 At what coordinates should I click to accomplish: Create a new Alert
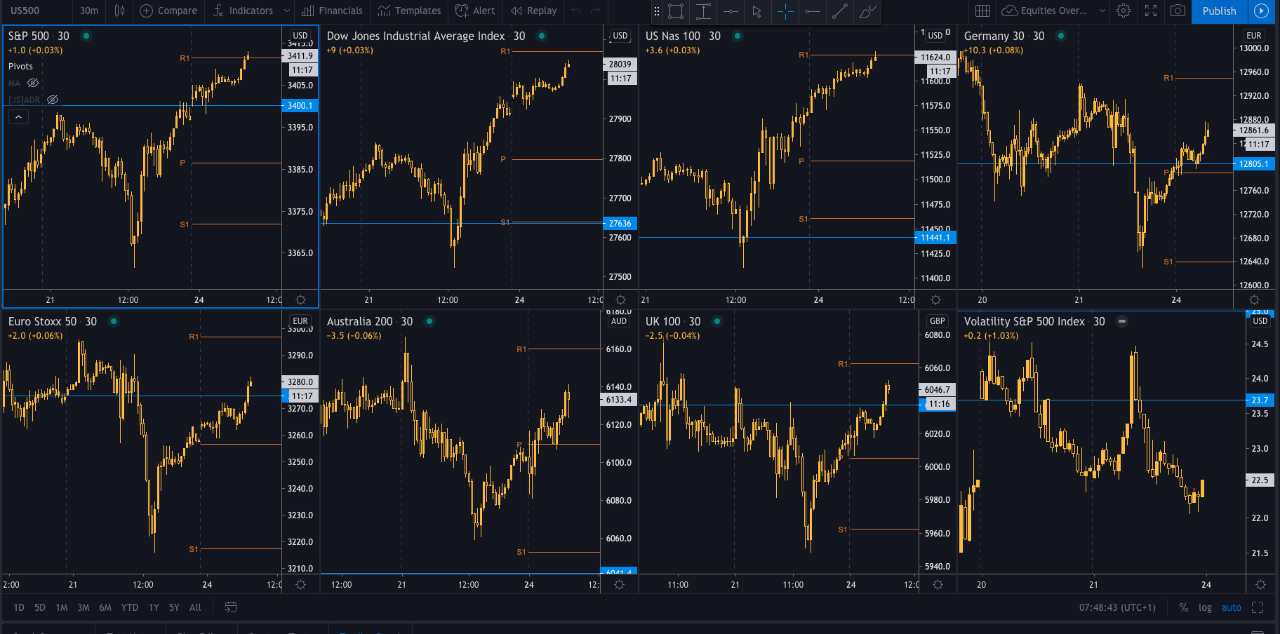pos(475,11)
